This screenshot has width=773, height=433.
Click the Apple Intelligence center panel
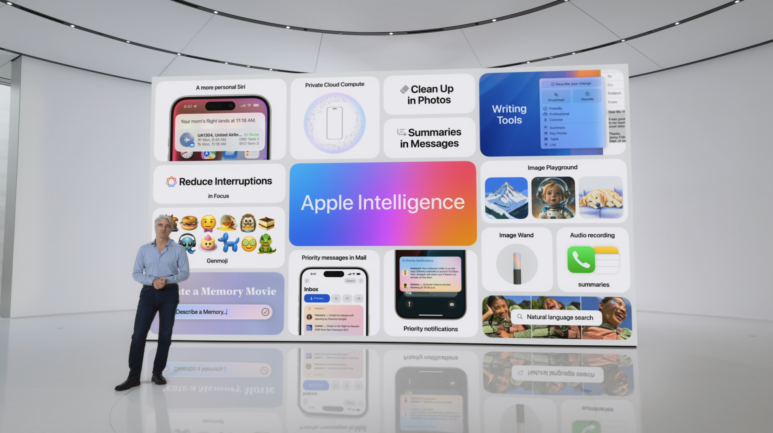tap(386, 203)
